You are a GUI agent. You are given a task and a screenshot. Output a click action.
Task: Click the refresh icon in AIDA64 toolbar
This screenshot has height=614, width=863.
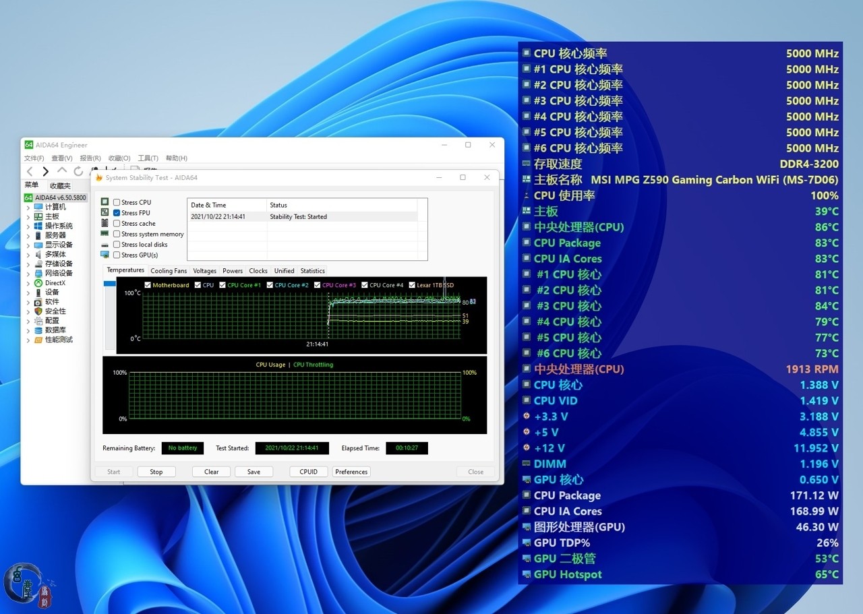78,171
